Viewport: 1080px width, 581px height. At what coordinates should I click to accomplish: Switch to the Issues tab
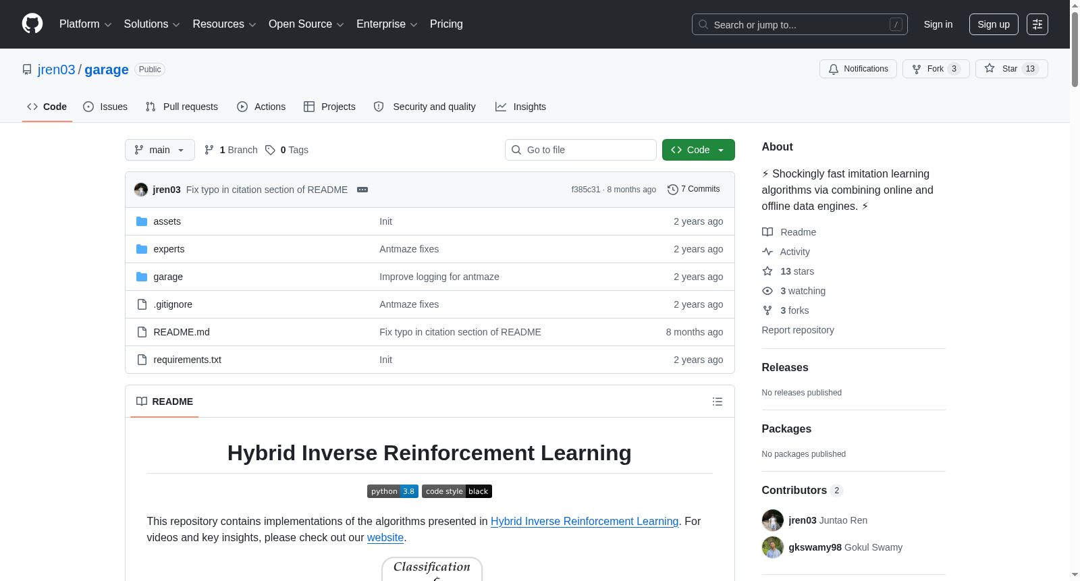[x=105, y=107]
